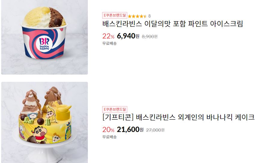This screenshot has width=262, height=163.
Task: Open the [기프티콘] 배스킨라빈스 외계인의 바나나킥 케이크 title
Action: click(178, 117)
